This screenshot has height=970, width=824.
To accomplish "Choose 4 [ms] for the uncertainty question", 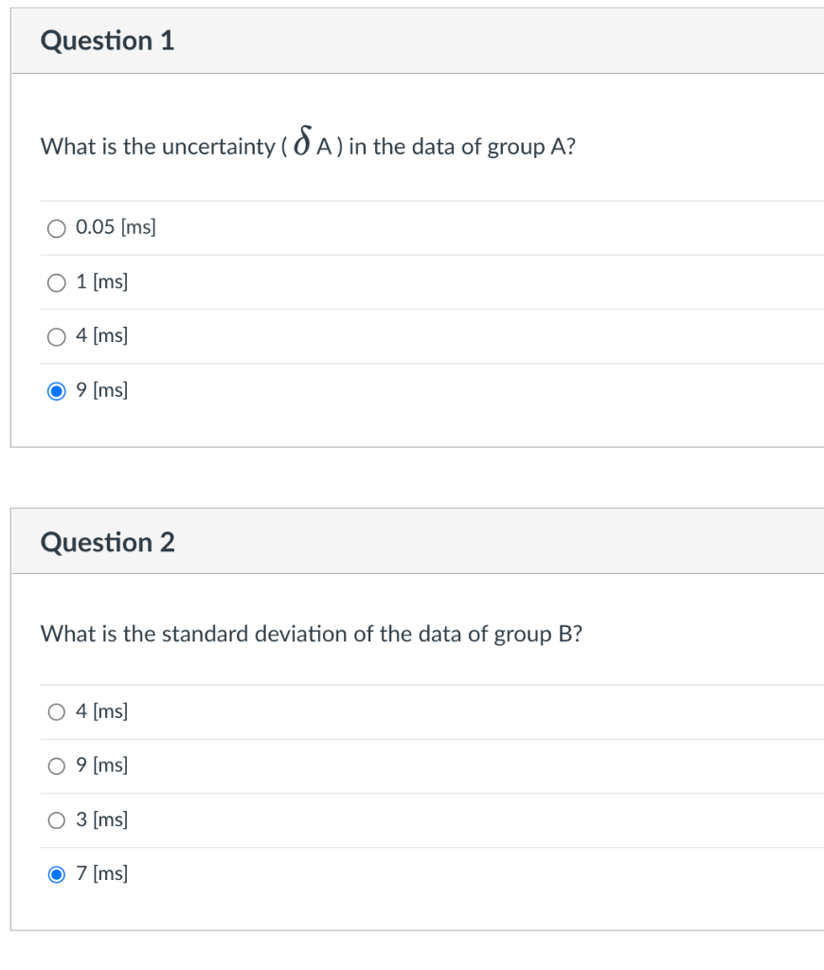I will 57,335.
